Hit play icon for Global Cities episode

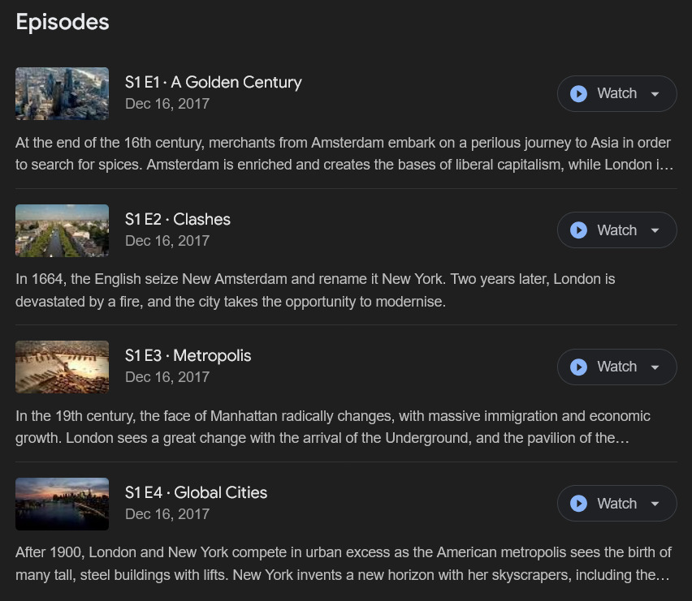tap(578, 504)
